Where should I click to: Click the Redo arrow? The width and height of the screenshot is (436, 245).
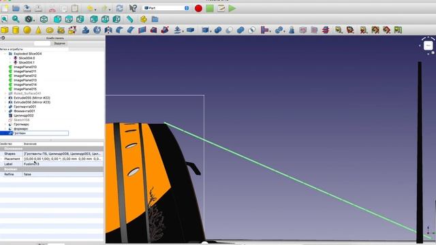(104, 9)
